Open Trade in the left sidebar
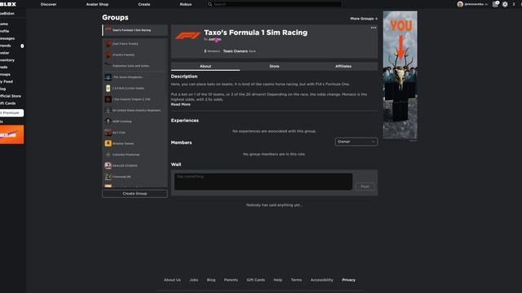The image size is (522, 293). tap(3, 67)
